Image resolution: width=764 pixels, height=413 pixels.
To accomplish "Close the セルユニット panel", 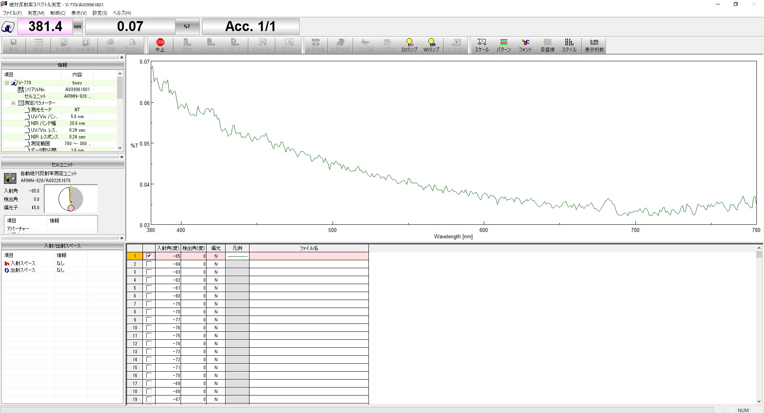I will pyautogui.click(x=122, y=157).
